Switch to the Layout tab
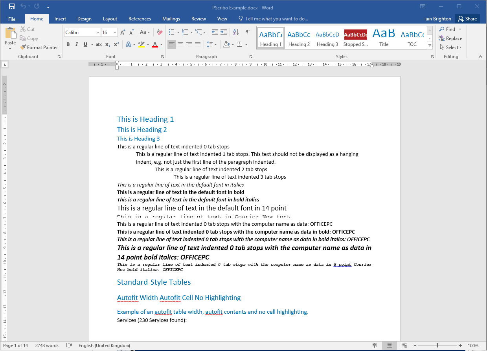 click(110, 19)
